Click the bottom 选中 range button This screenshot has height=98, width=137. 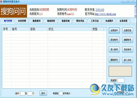(43, 93)
